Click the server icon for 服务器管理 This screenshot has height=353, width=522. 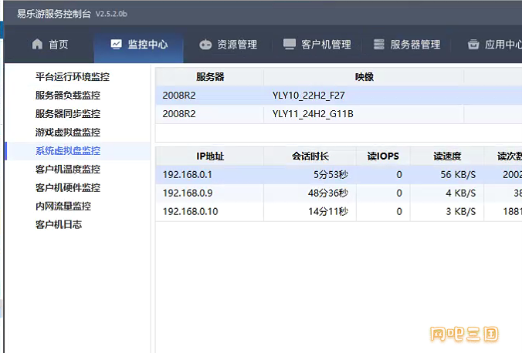tap(379, 45)
